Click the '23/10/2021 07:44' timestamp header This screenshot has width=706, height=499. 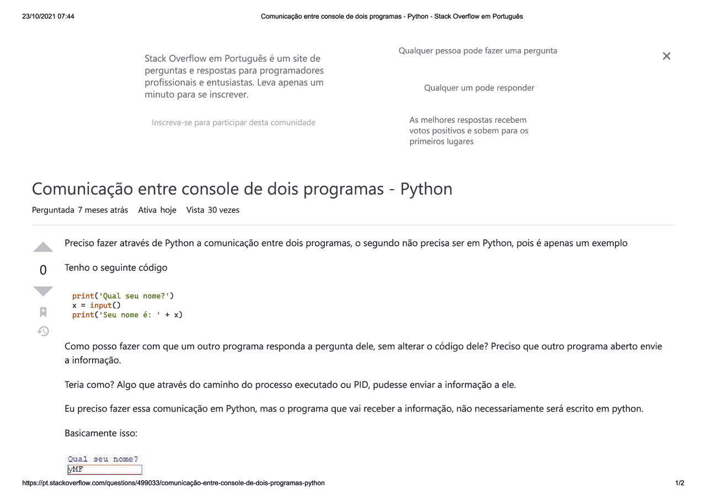click(x=47, y=16)
